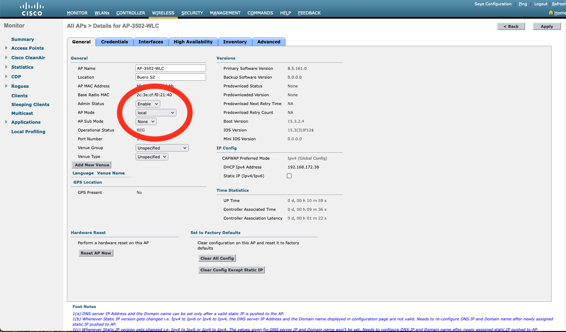Screen dimensions: 566x332
Task: Open the FEEDBACK menu
Action: point(309,13)
